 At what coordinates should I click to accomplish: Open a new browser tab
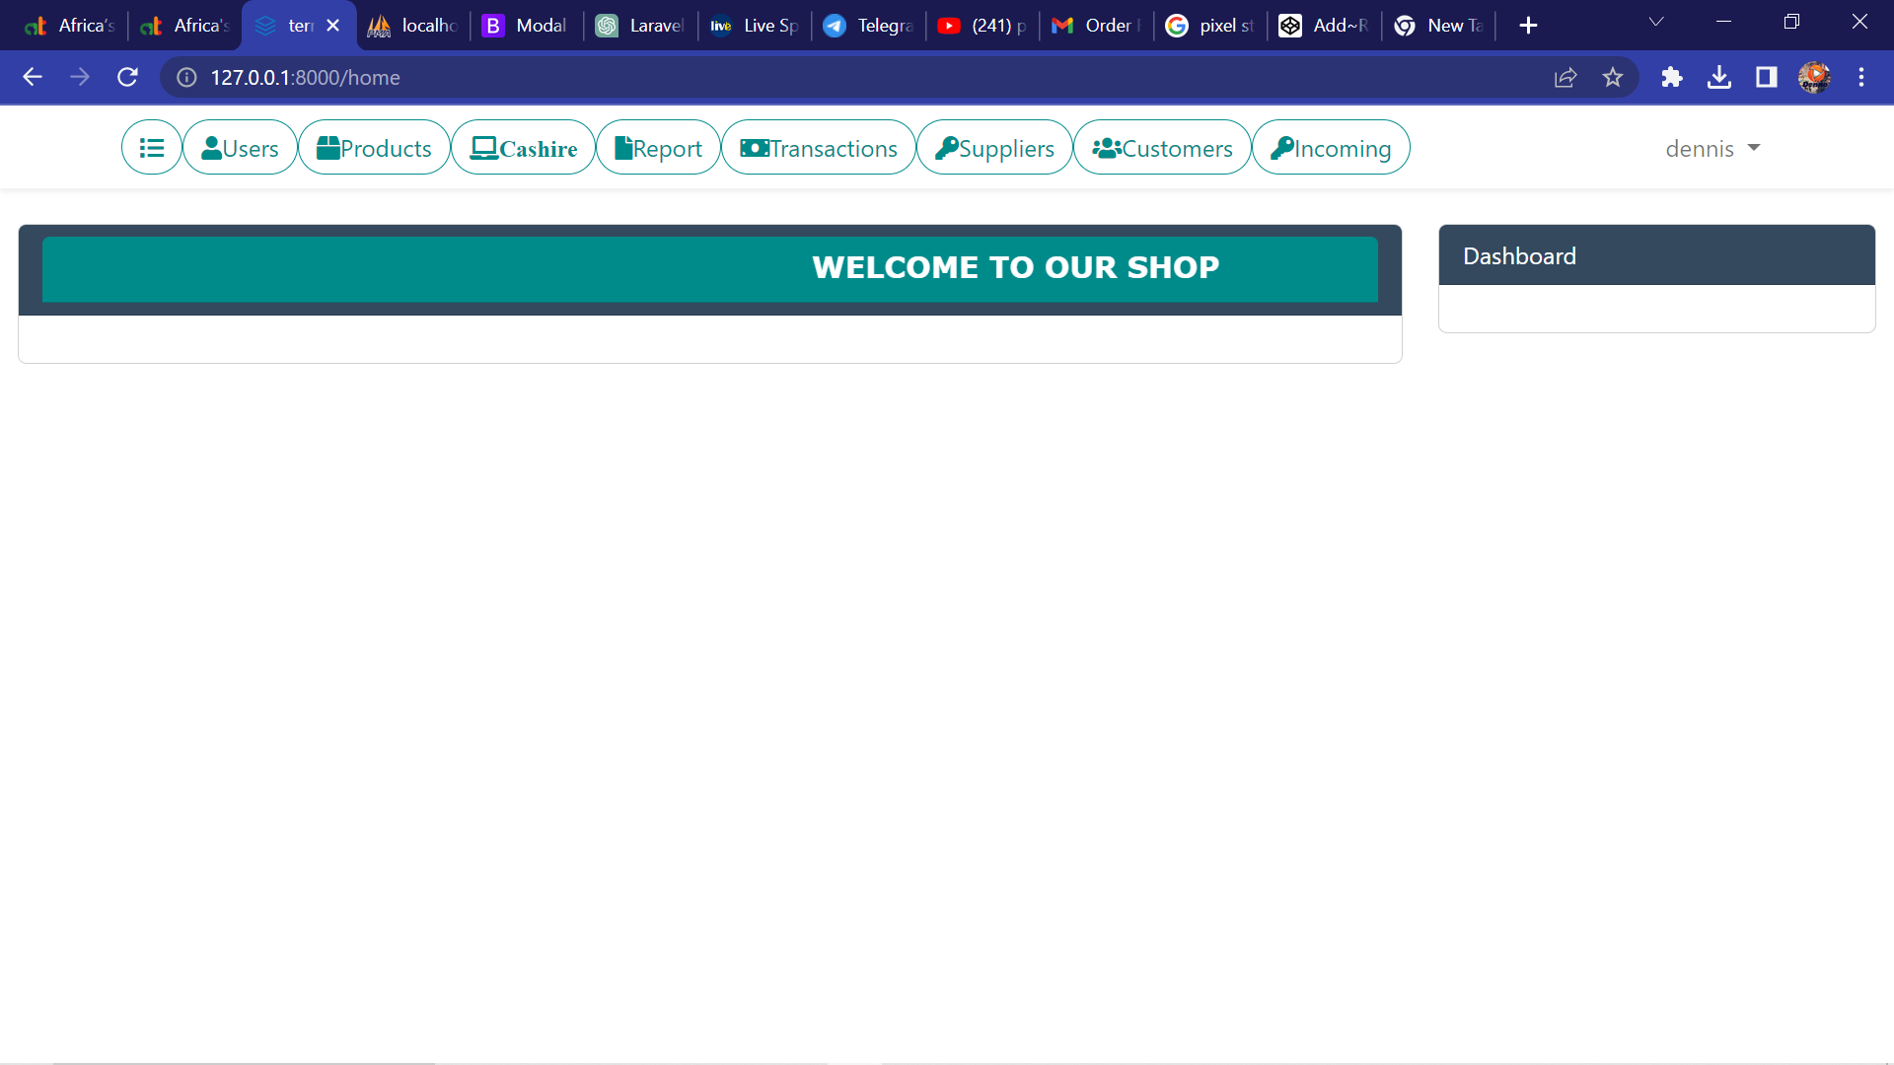pyautogui.click(x=1528, y=26)
